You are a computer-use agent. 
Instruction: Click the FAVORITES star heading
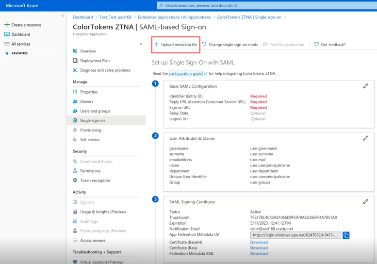click(x=16, y=53)
